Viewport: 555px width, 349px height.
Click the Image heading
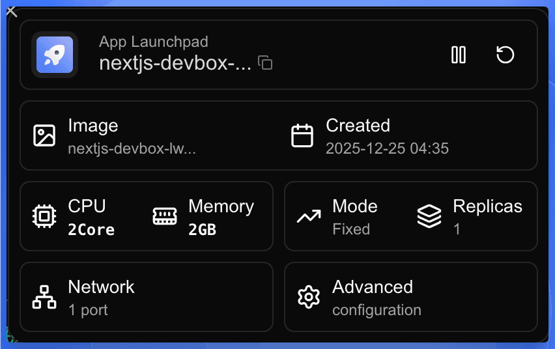[93, 126]
